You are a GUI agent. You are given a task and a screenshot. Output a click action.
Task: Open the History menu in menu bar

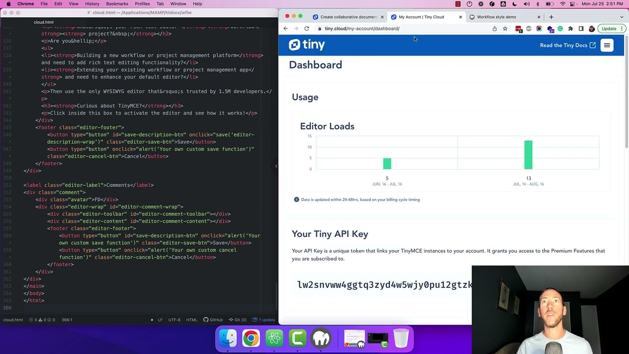click(92, 4)
